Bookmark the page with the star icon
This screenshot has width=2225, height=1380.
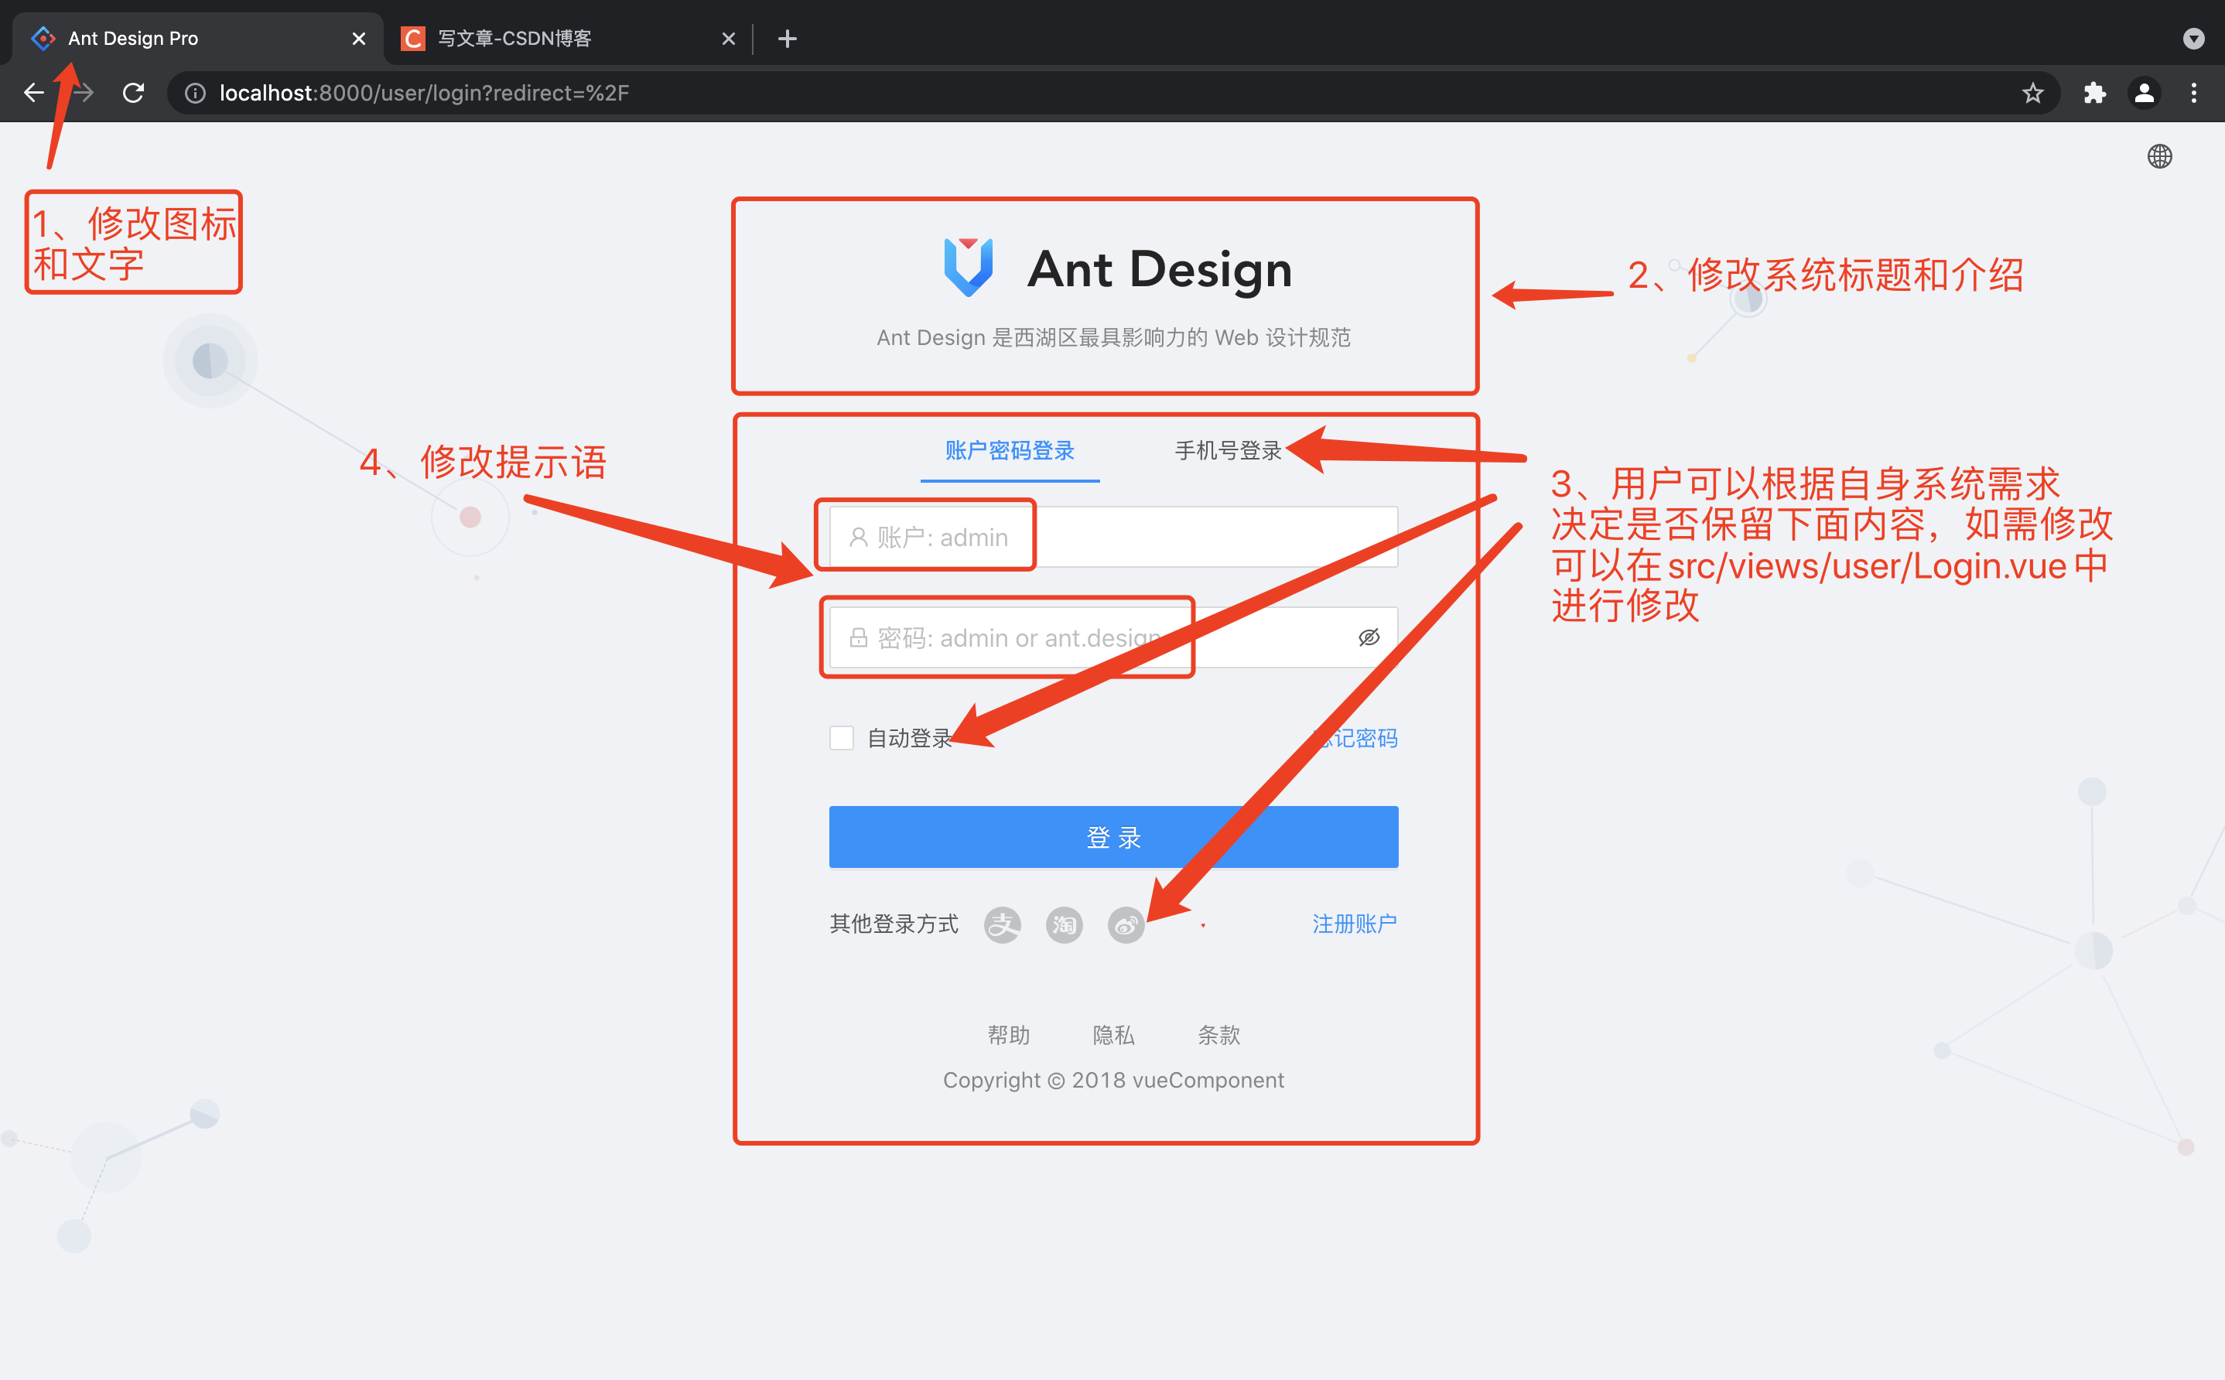[2033, 92]
